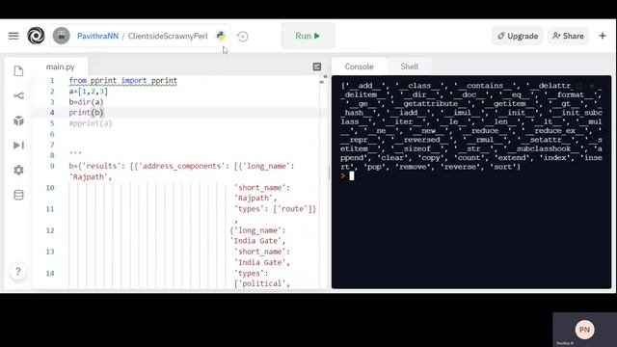Image resolution: width=617 pixels, height=347 pixels.
Task: Place cursor on line print(b)
Action: tap(86, 113)
